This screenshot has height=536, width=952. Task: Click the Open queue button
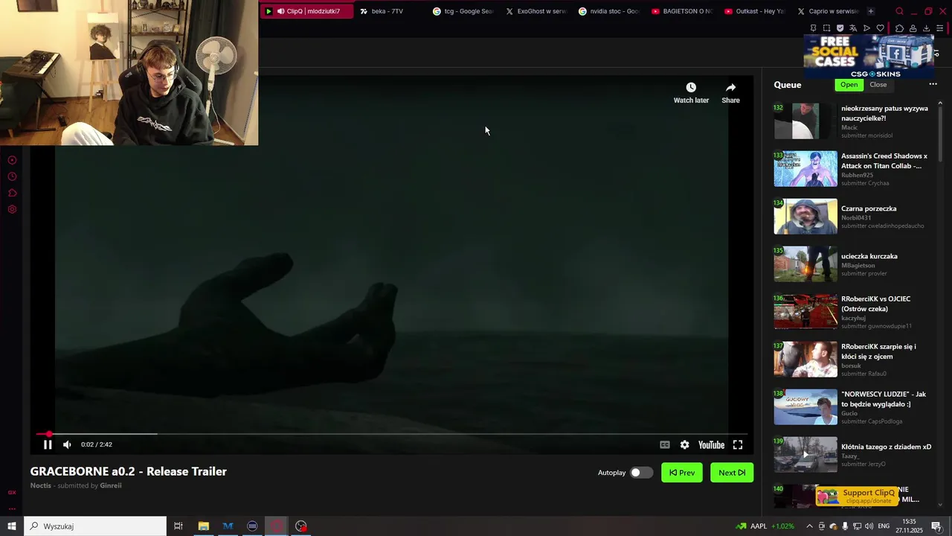(x=849, y=85)
